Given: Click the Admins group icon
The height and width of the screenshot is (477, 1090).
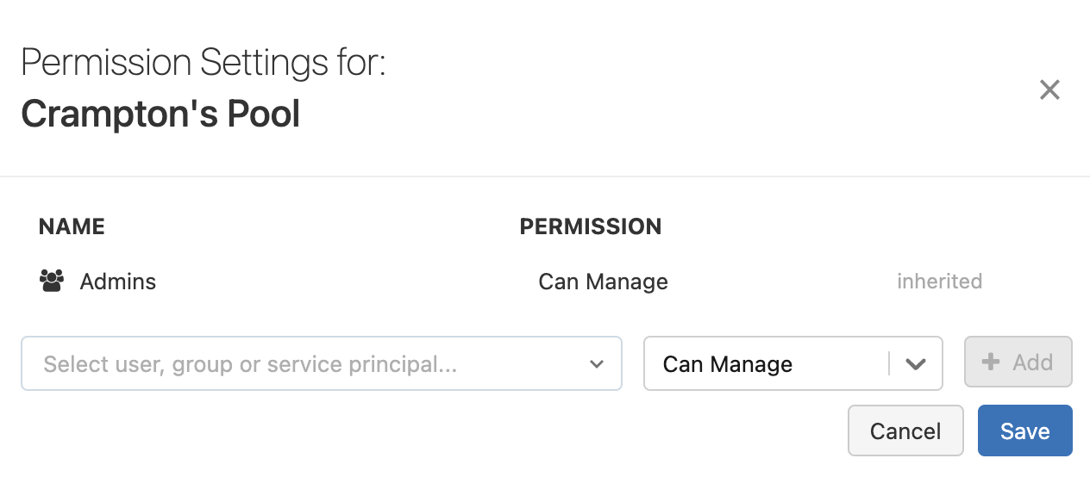Looking at the screenshot, I should (53, 282).
